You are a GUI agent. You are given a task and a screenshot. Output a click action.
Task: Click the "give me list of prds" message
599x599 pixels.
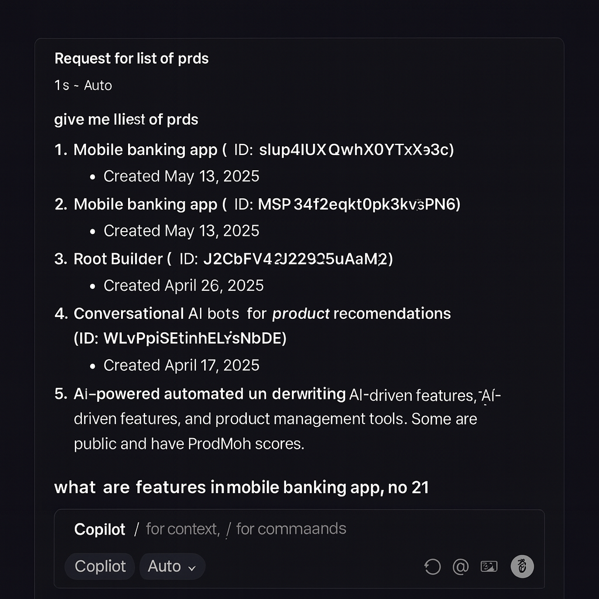pyautogui.click(x=126, y=119)
